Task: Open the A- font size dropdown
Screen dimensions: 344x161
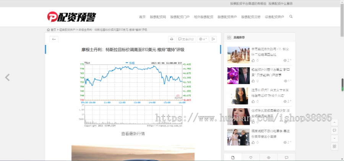Action: pyautogui.click(x=54, y=39)
